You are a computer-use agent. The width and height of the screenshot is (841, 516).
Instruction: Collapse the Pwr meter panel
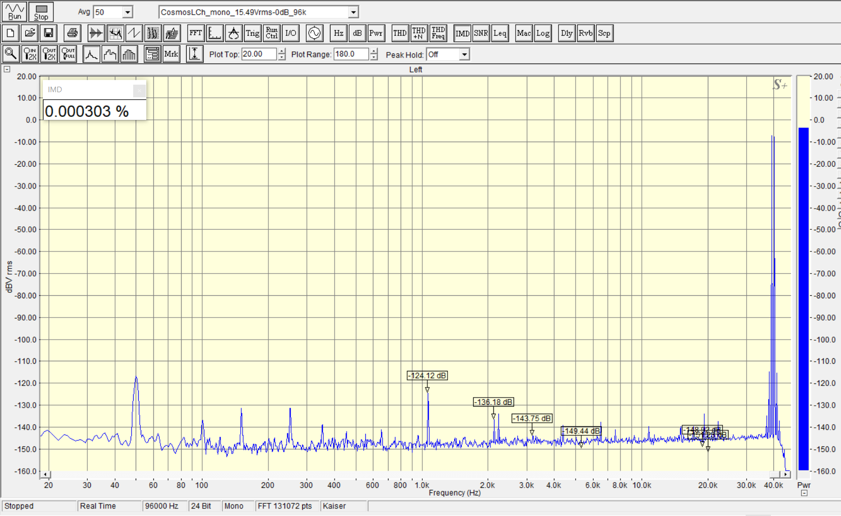coord(804,493)
